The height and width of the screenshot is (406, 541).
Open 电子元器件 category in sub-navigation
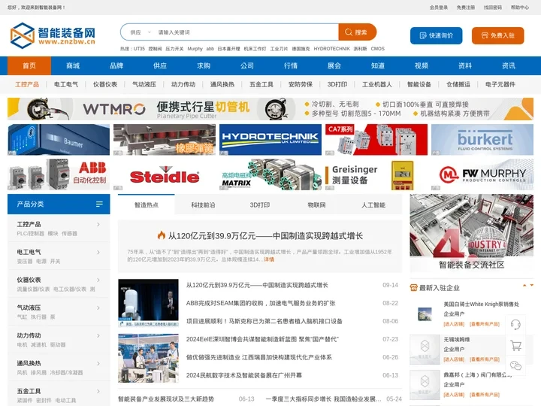pos(500,84)
